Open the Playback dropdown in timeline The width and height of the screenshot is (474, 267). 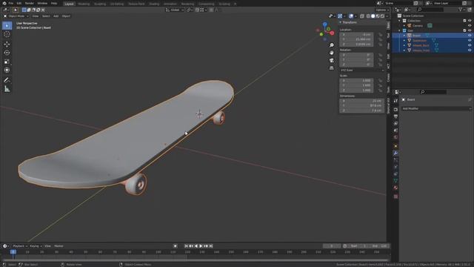tap(20, 246)
